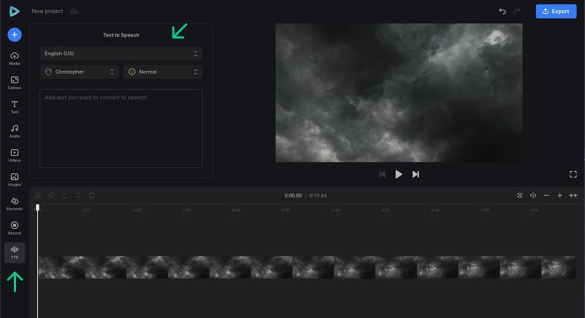The width and height of the screenshot is (585, 318).
Task: Zoom out the timeline
Action: coord(546,195)
